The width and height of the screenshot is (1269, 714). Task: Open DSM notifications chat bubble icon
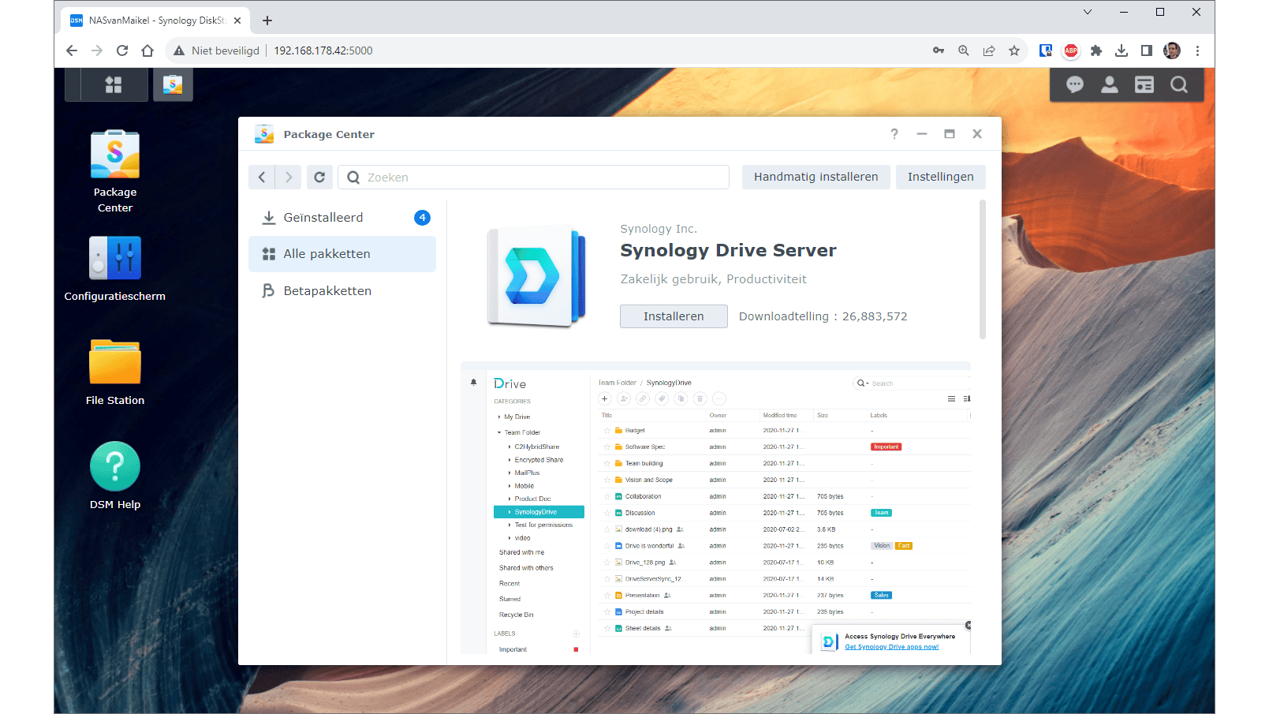point(1074,84)
